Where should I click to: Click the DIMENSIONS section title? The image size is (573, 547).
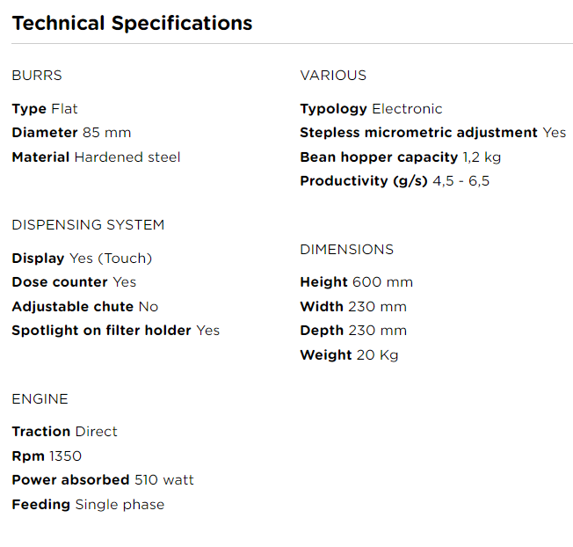(x=346, y=250)
